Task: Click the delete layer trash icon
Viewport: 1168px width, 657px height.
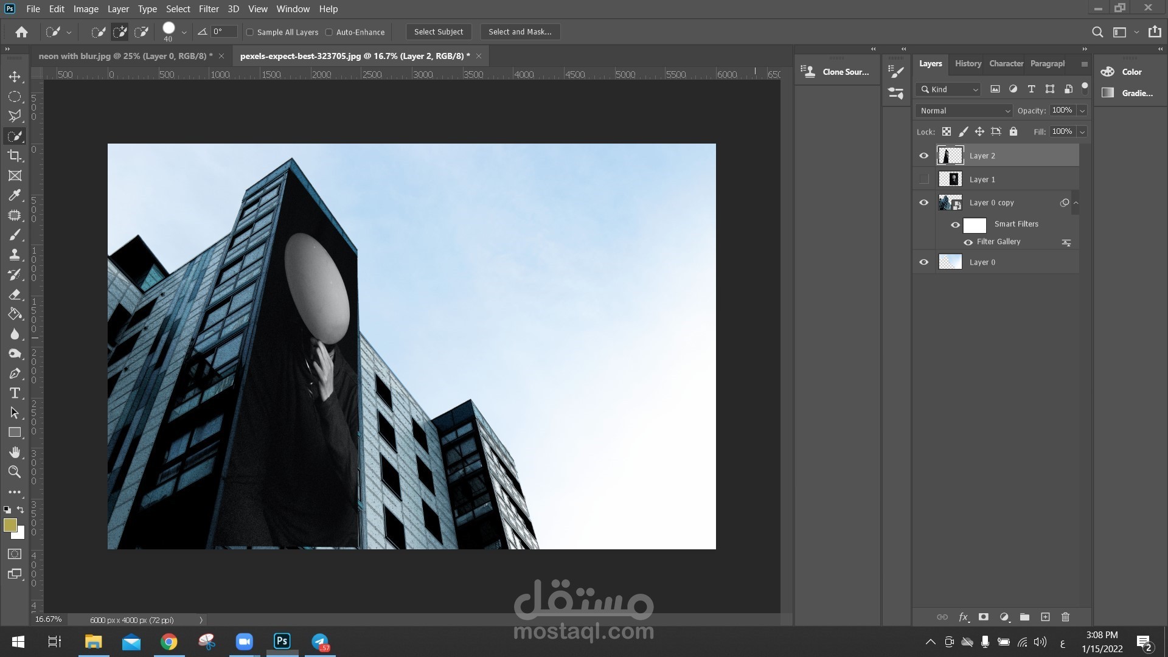Action: [1065, 617]
